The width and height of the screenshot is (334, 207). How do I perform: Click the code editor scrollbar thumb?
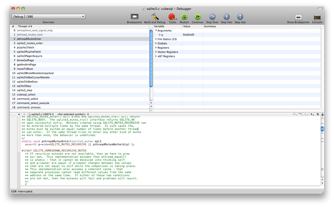tap(323, 129)
